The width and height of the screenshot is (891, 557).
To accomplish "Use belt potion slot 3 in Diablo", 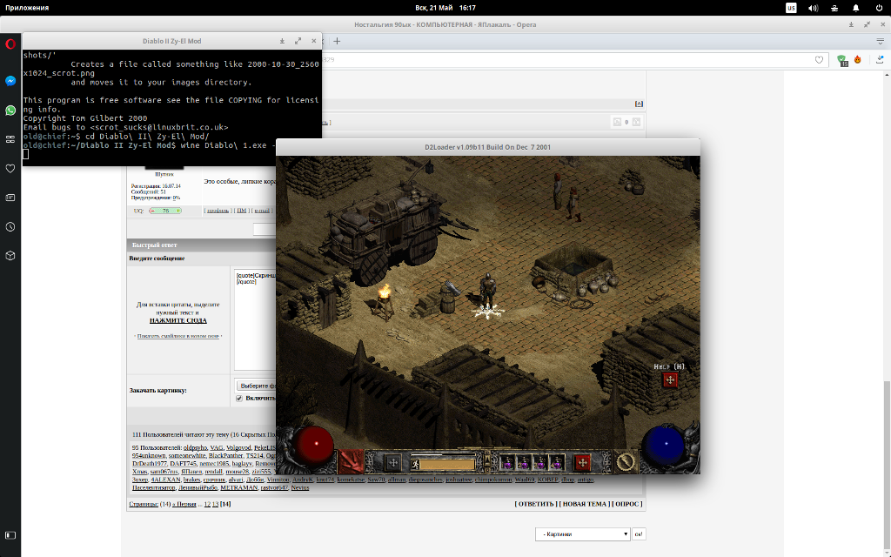I will 540,463.
